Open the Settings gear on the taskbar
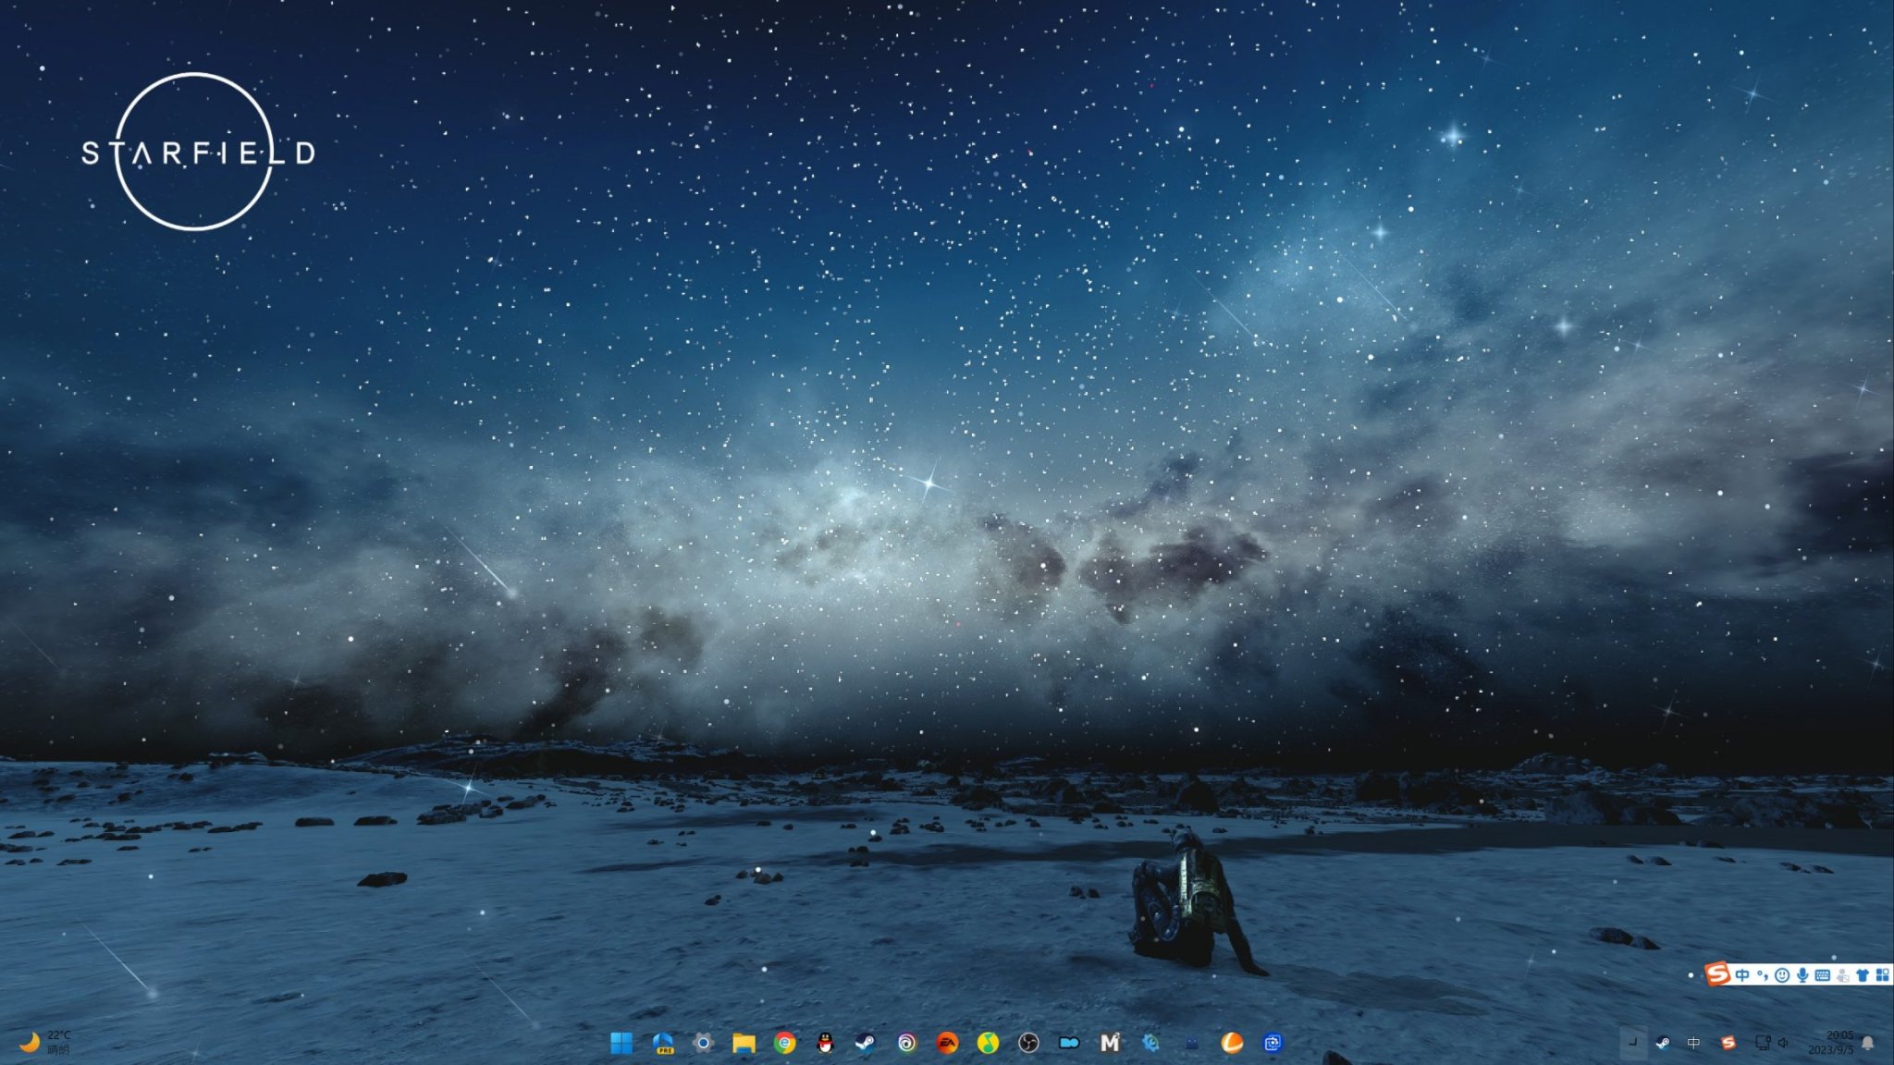1894x1065 pixels. point(703,1043)
